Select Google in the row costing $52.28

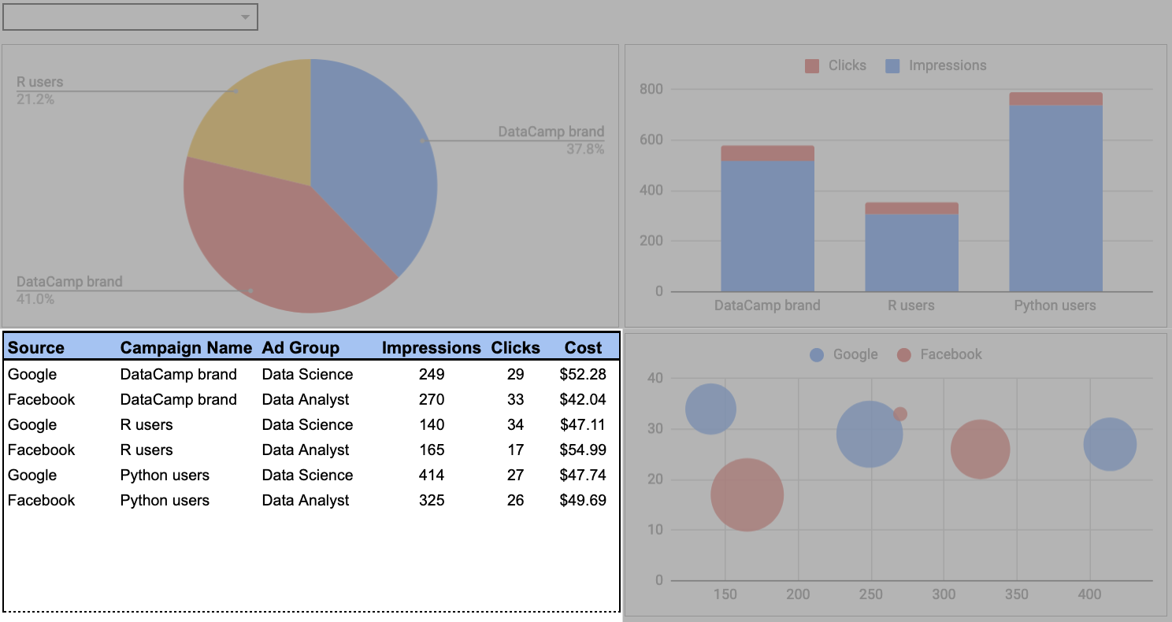pyautogui.click(x=32, y=374)
